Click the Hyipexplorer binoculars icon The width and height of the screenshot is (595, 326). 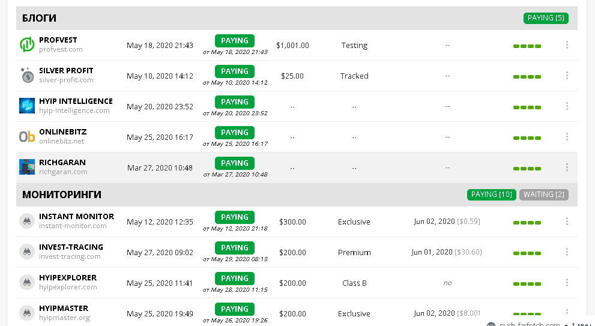tap(27, 282)
